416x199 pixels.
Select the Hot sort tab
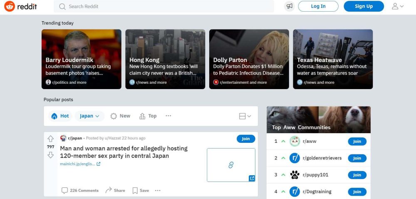[60, 116]
